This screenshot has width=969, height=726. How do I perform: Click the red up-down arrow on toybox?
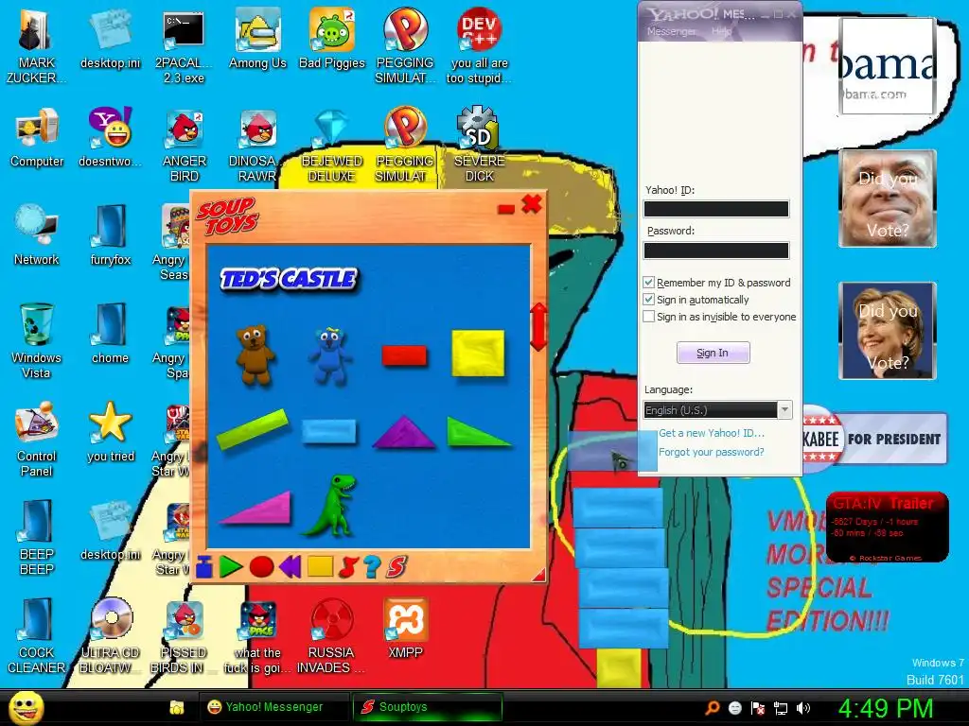point(538,326)
